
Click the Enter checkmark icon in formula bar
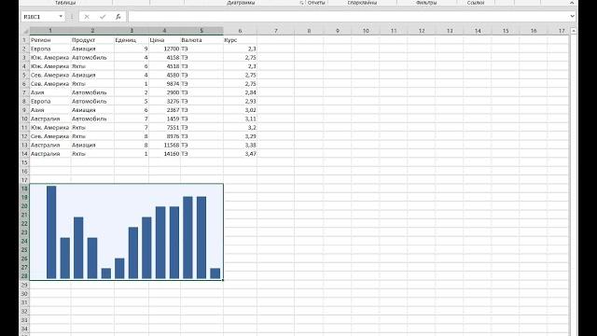pyautogui.click(x=103, y=17)
